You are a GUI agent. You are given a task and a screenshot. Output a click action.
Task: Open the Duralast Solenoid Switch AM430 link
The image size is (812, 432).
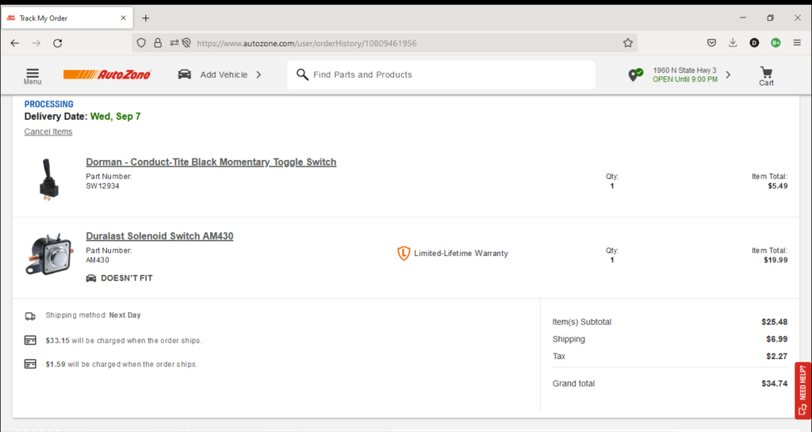click(x=159, y=236)
